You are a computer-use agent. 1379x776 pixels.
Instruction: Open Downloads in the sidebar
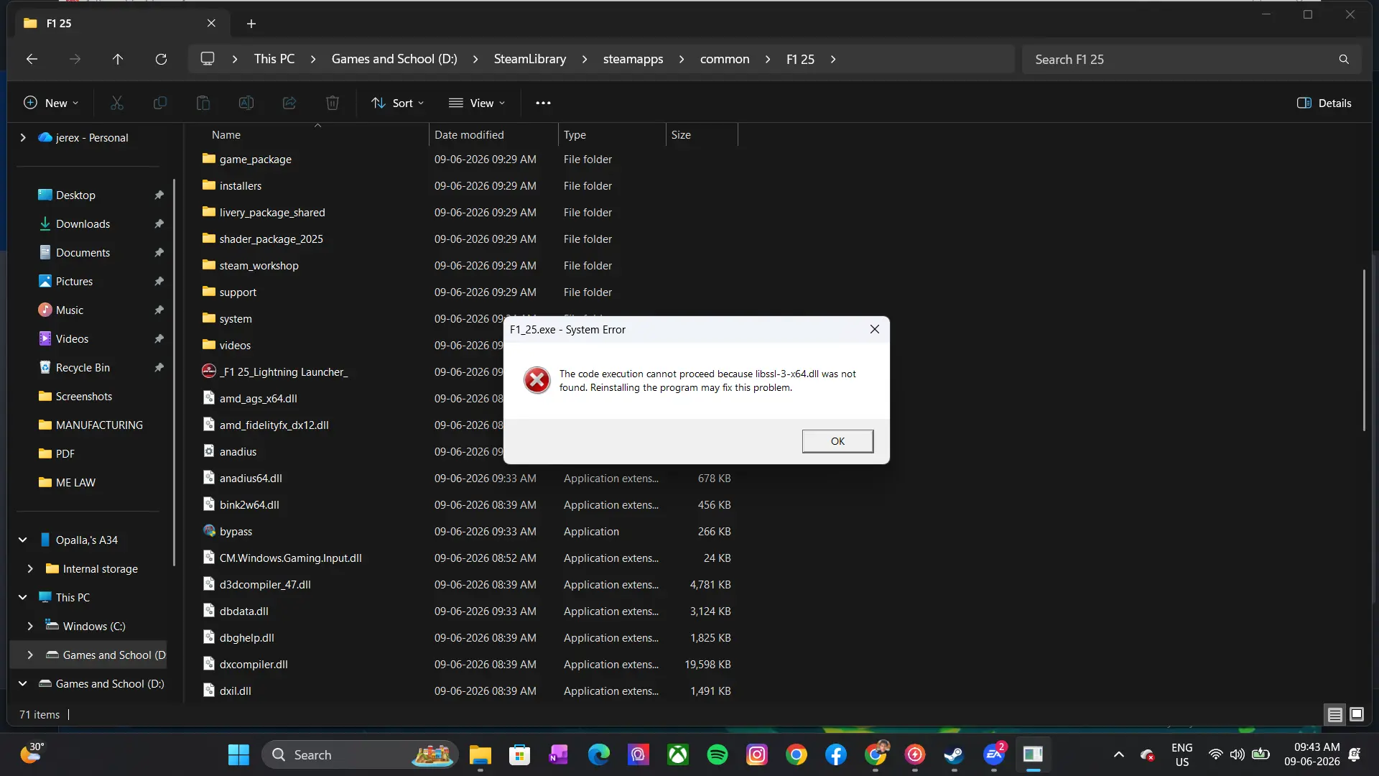coord(83,223)
